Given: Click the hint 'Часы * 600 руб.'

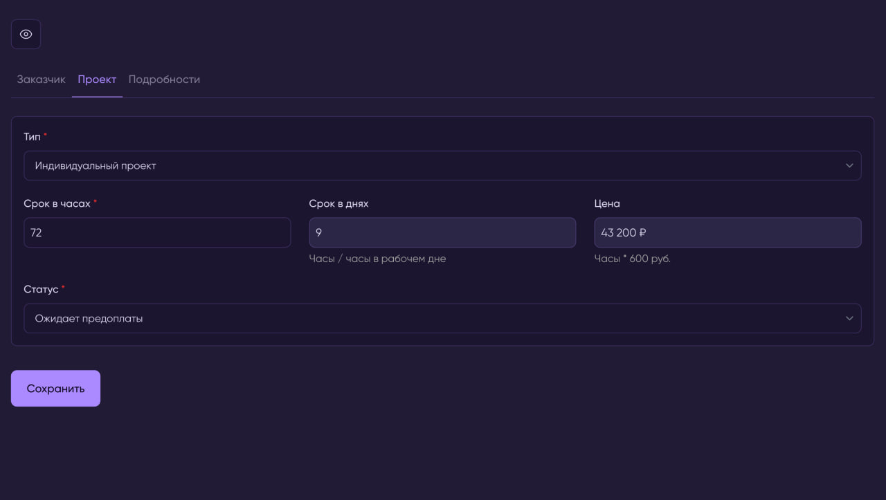Looking at the screenshot, I should pyautogui.click(x=632, y=259).
